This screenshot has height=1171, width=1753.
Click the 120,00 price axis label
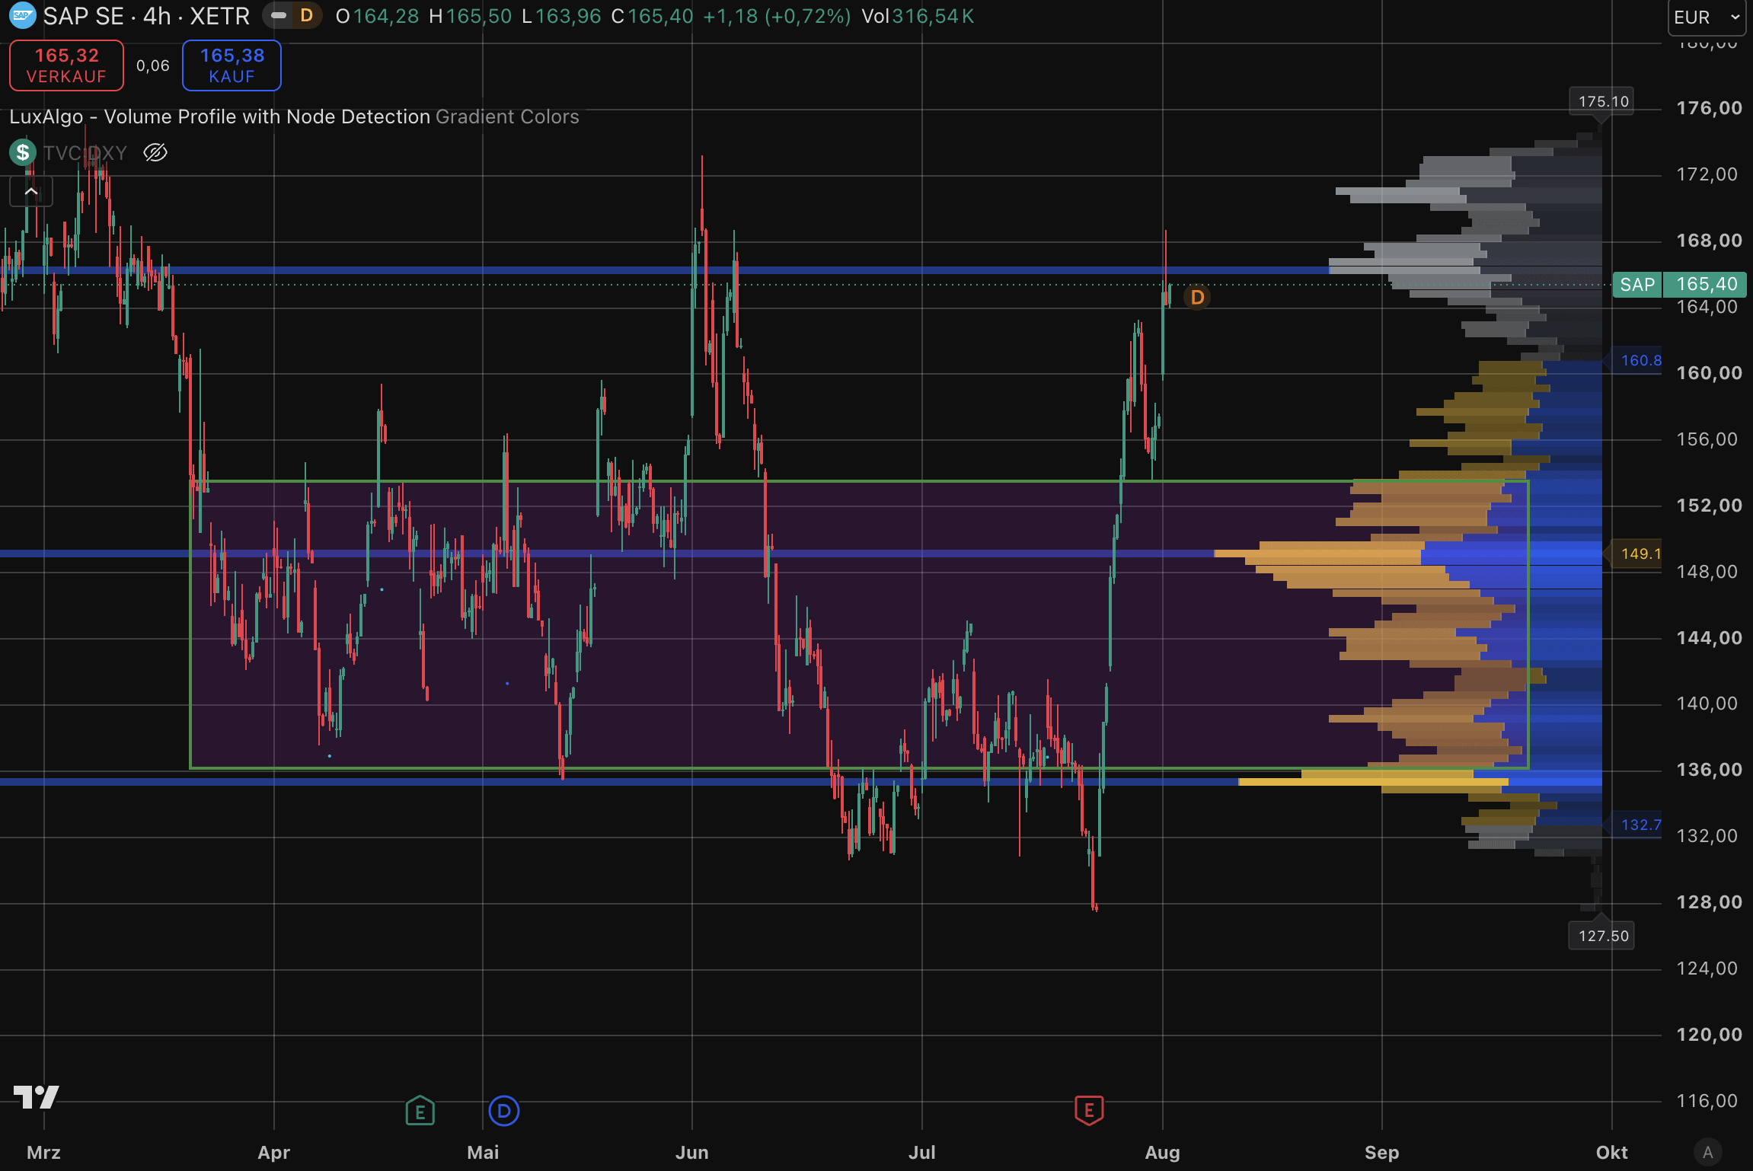[x=1709, y=1035]
